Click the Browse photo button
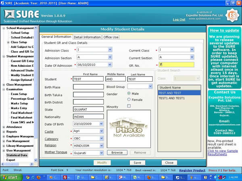The image size is (242, 181). tap(117, 152)
